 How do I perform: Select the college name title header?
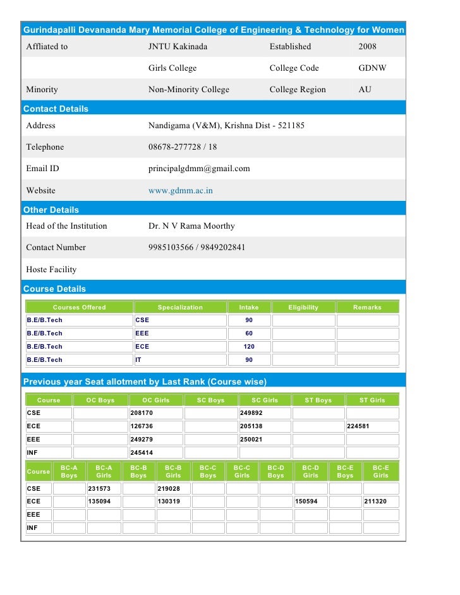pyautogui.click(x=214, y=30)
